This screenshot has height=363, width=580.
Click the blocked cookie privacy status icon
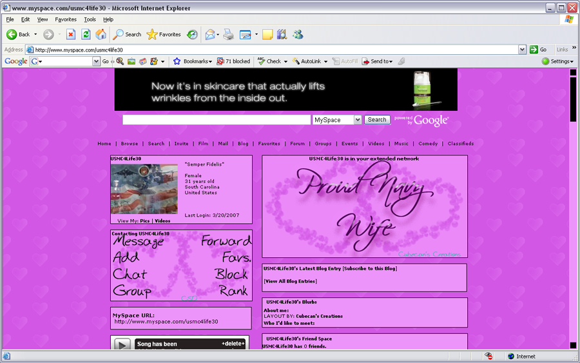pos(488,357)
